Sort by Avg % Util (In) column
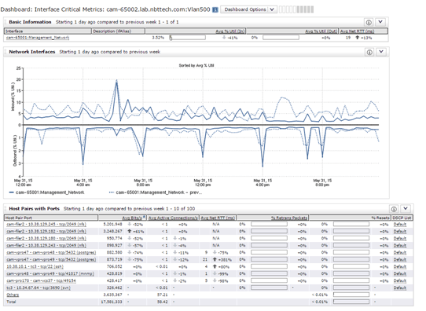The width and height of the screenshot is (426, 311). (x=230, y=31)
